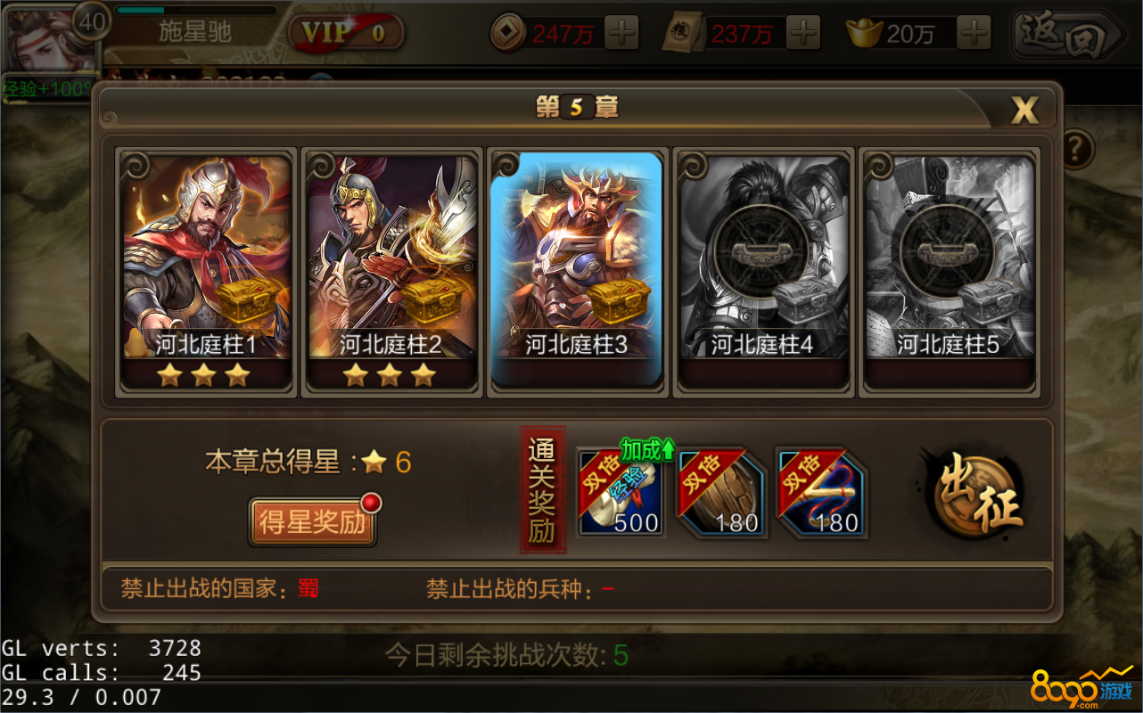This screenshot has height=713, width=1143.
Task: Close the chapter 5 dialog
Action: [1024, 110]
